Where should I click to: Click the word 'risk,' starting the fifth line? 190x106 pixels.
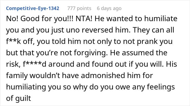pos(13,64)
